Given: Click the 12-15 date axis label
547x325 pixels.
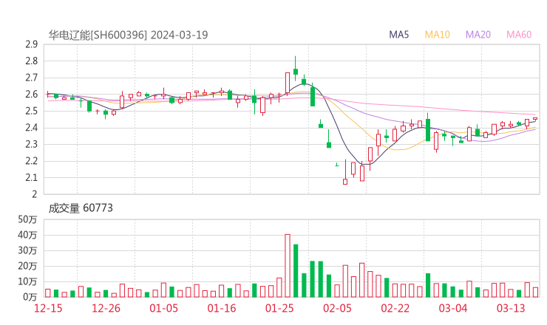Looking at the screenshot, I should click(x=48, y=308).
